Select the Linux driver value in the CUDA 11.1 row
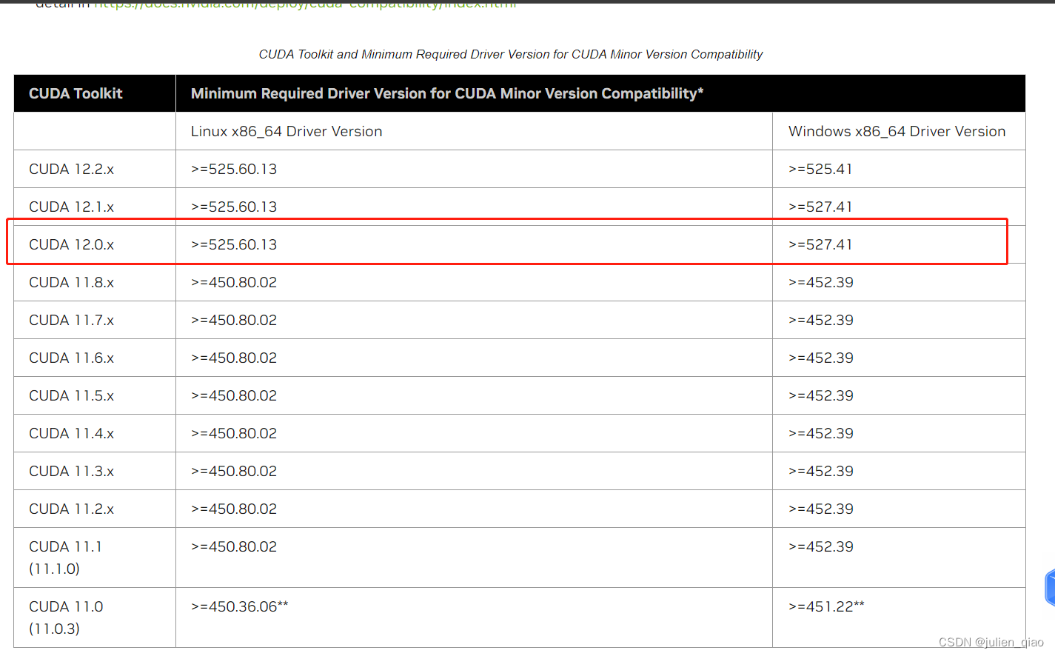 point(234,546)
